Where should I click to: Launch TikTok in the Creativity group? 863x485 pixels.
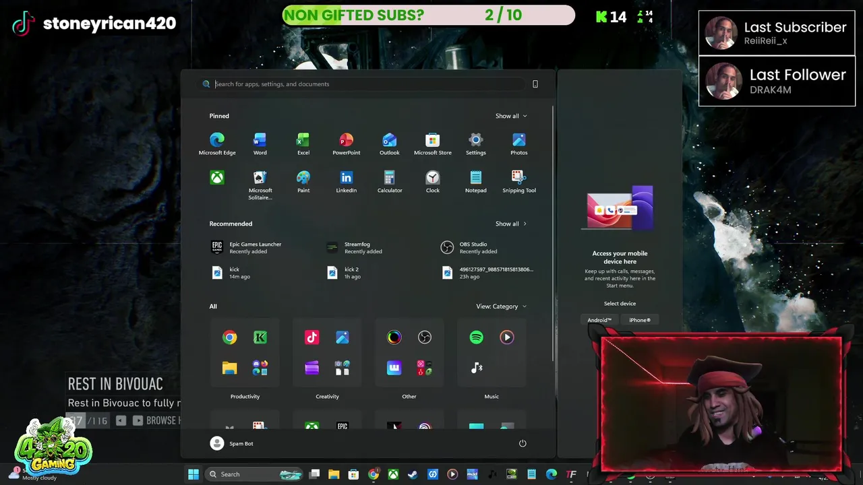312,337
